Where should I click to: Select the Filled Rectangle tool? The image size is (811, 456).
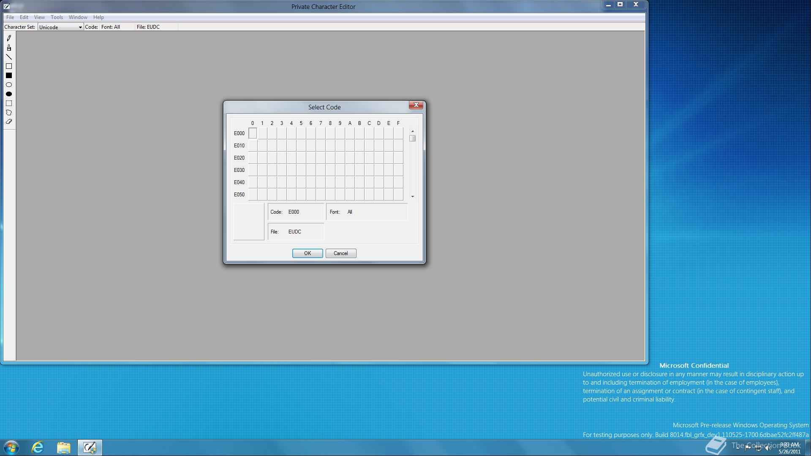click(9, 76)
